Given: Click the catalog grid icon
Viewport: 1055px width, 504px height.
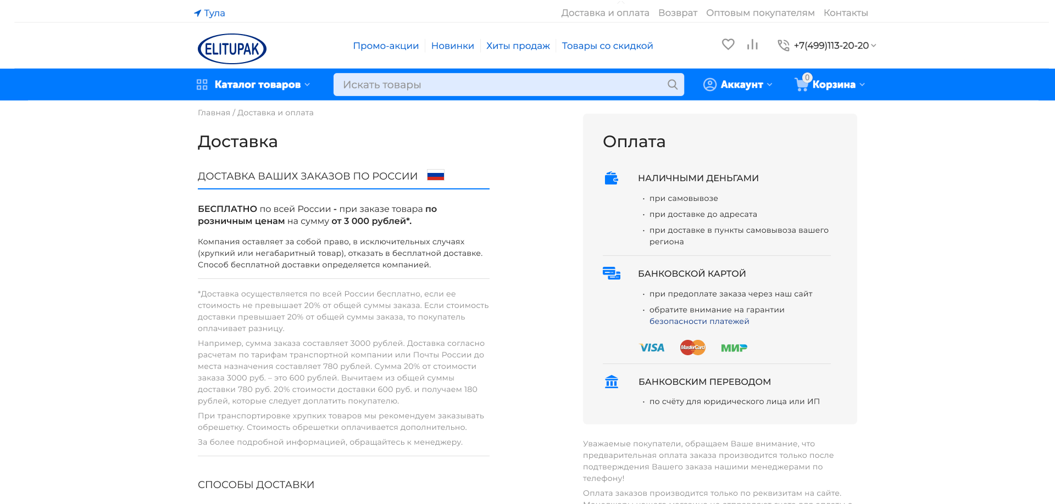Looking at the screenshot, I should coord(202,85).
